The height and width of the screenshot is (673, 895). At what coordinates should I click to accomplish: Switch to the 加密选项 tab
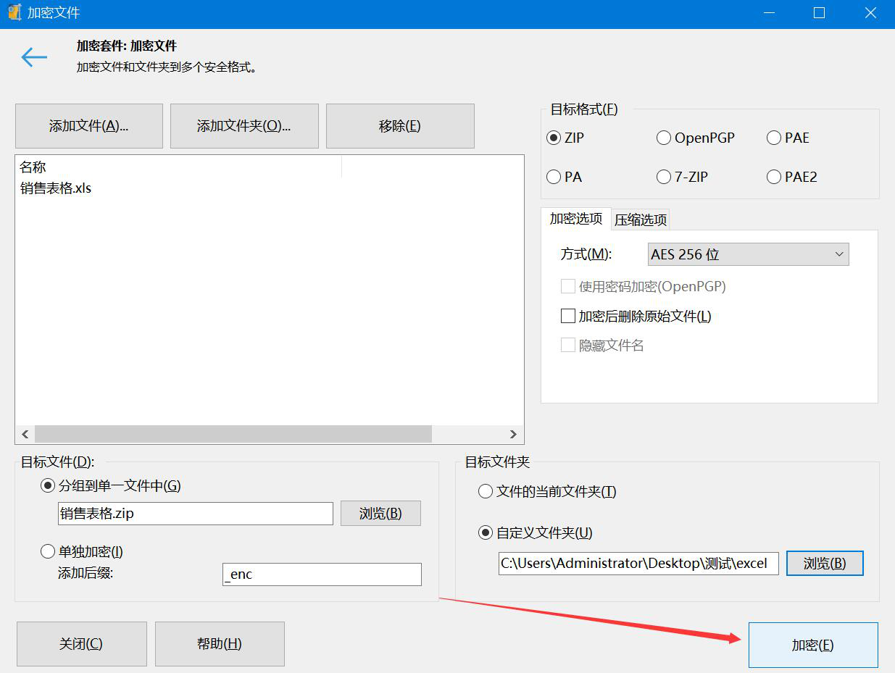[x=576, y=219]
